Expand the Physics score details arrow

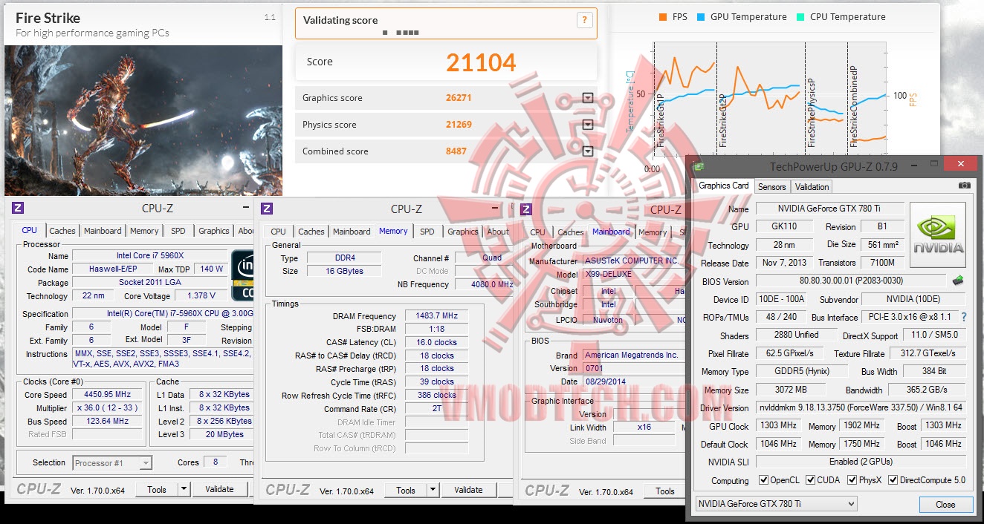point(588,125)
